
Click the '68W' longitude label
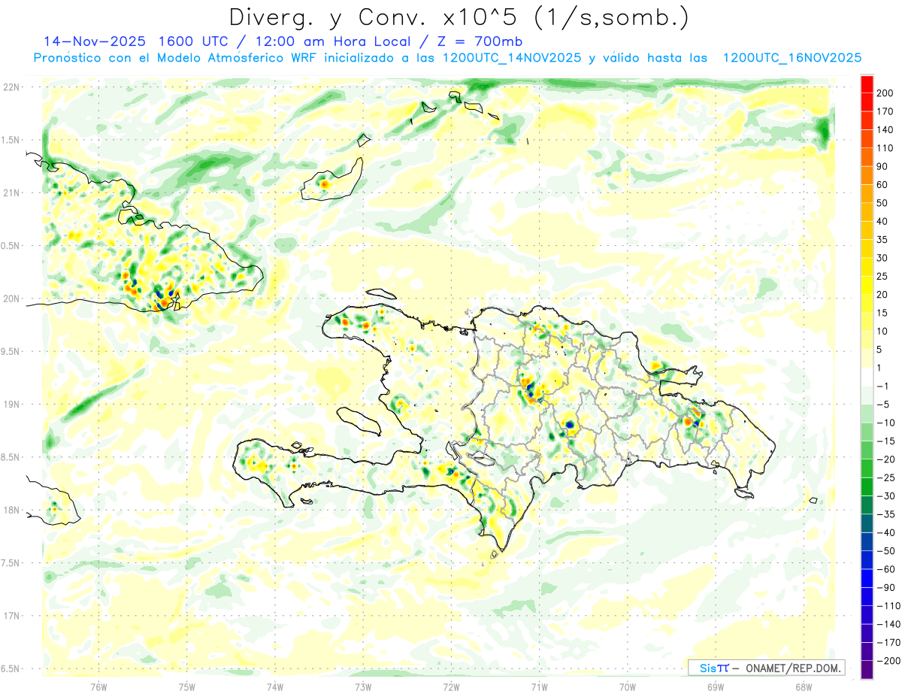point(803,687)
